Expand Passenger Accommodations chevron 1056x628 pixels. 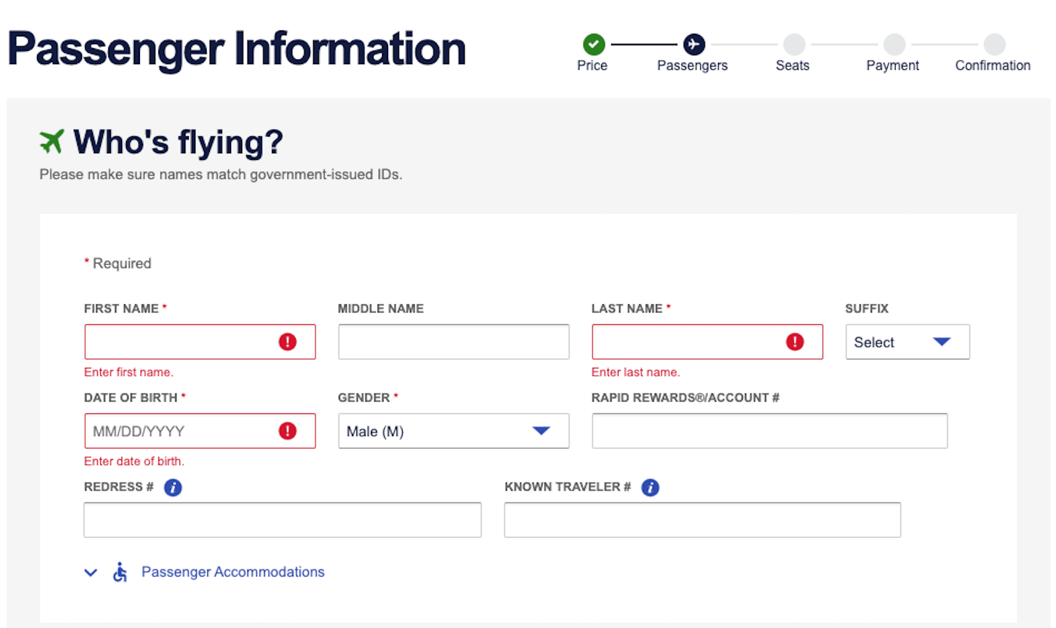pos(91,573)
